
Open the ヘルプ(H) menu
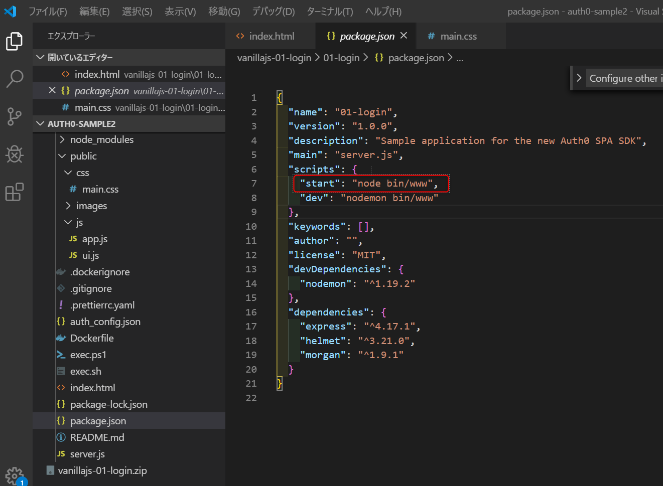point(383,11)
